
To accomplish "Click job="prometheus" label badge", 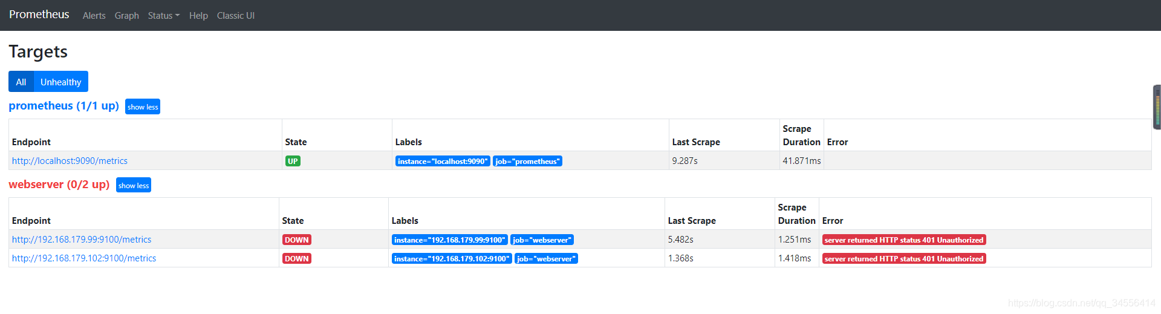I will tap(527, 161).
